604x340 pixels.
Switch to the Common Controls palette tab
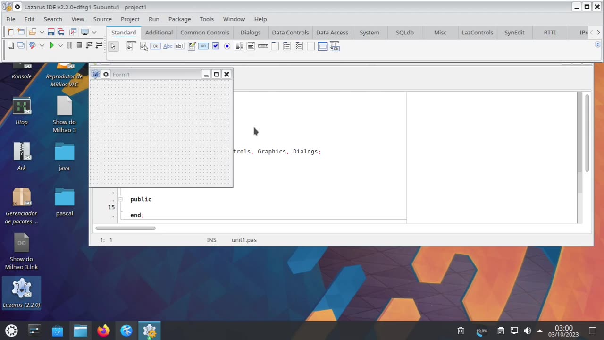pyautogui.click(x=205, y=33)
